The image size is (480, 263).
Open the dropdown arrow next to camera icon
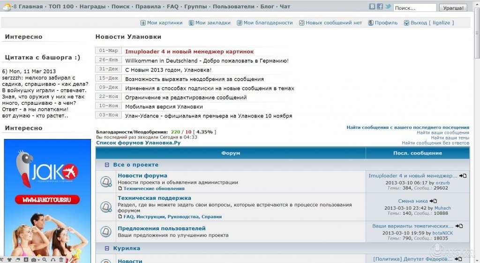click(x=38, y=260)
